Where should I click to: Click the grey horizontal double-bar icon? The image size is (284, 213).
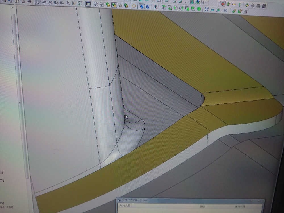258,6
